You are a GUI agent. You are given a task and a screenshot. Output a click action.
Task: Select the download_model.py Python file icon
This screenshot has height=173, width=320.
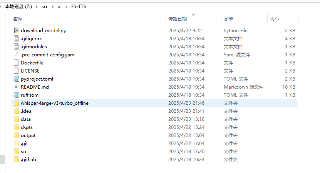16,30
